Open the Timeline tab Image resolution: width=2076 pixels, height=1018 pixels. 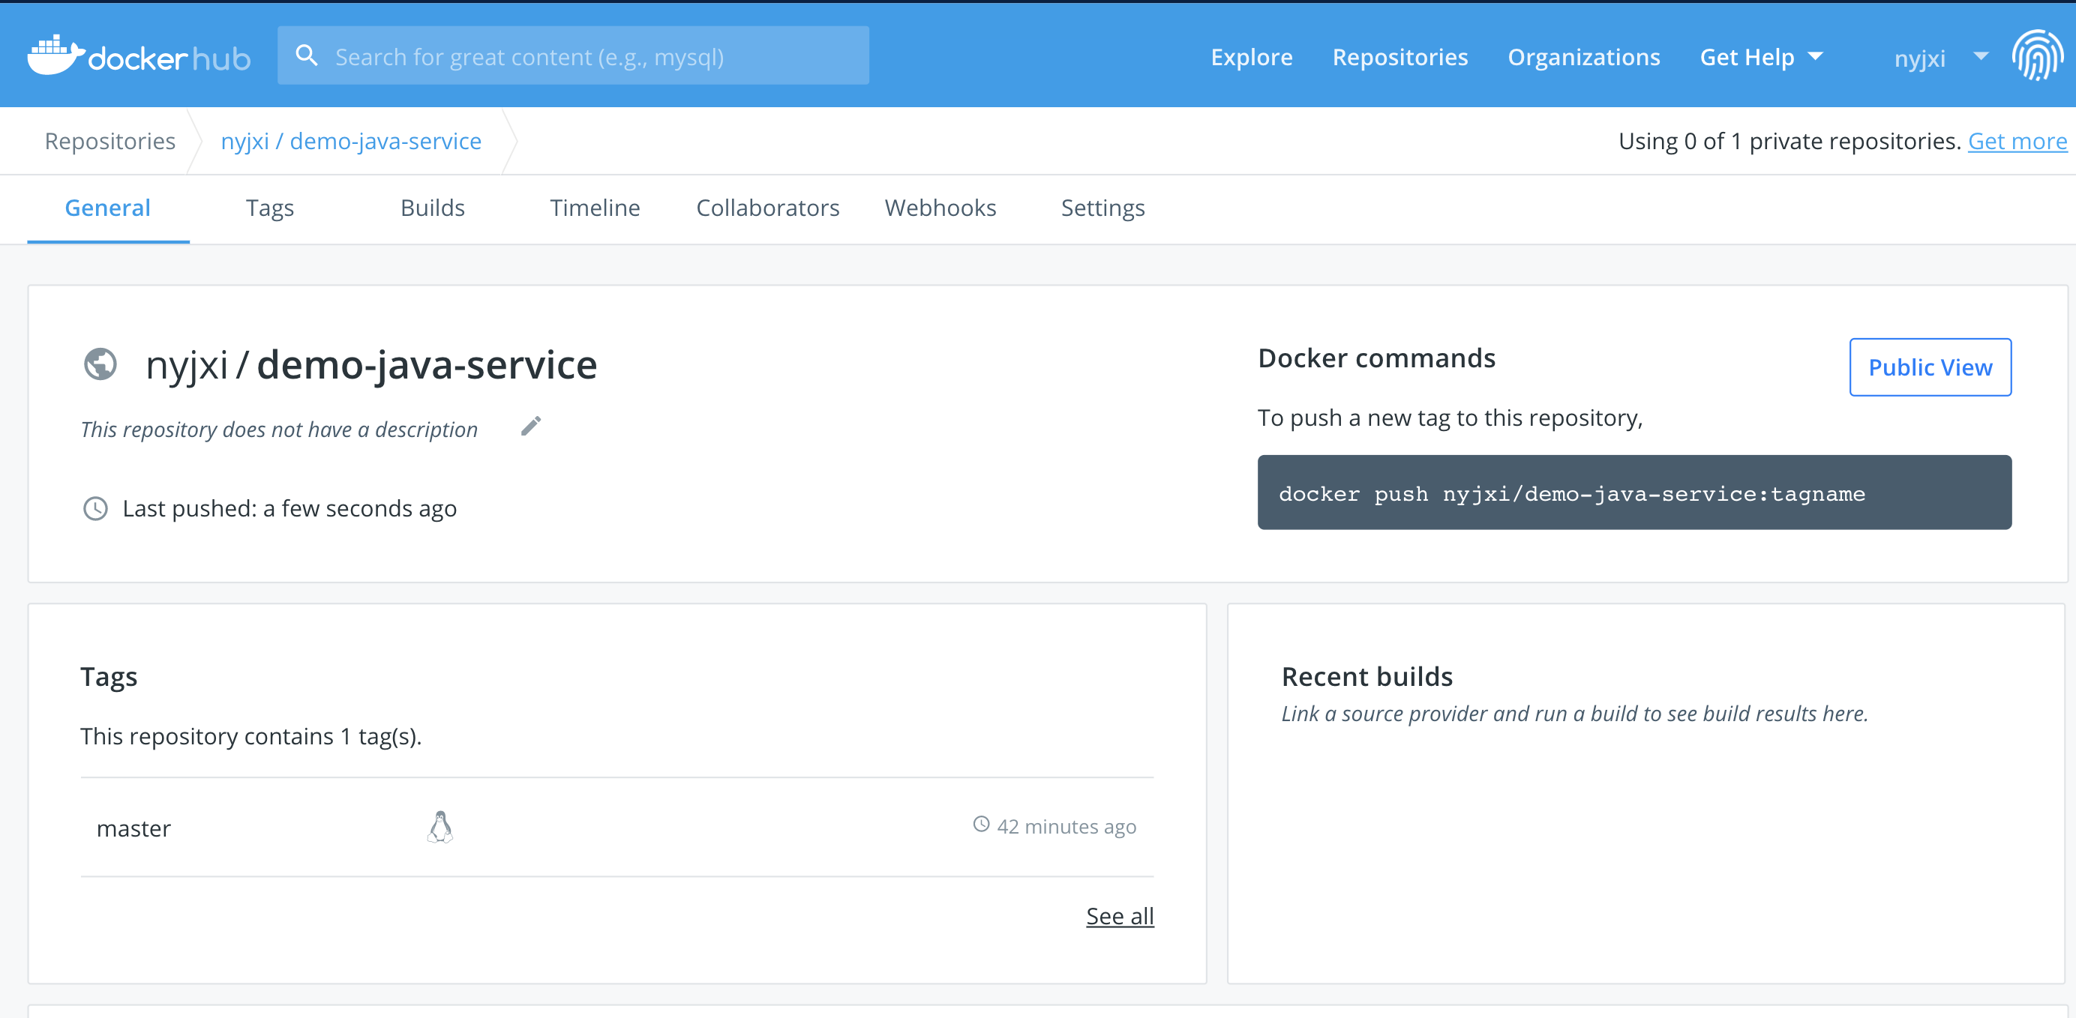click(595, 208)
